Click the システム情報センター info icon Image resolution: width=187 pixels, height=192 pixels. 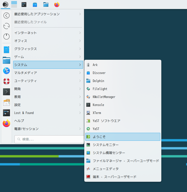coord(88,153)
